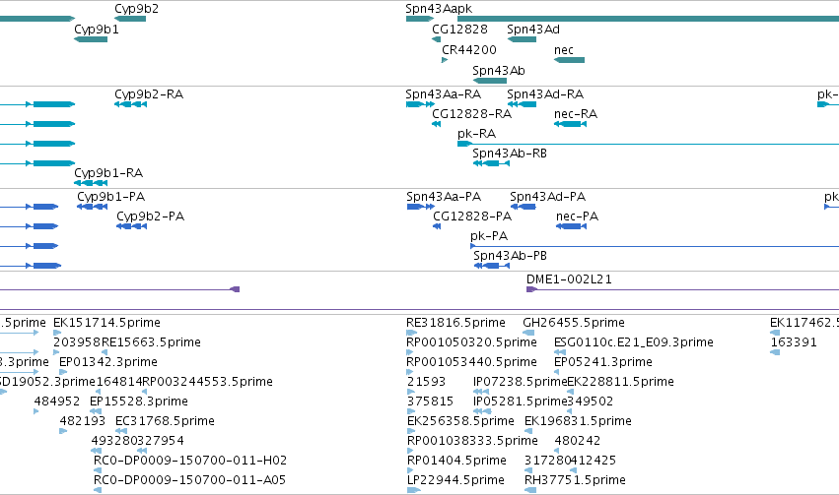Select EST GH26455.5prime
Viewport: 839px width, 495px height.
tap(574, 323)
